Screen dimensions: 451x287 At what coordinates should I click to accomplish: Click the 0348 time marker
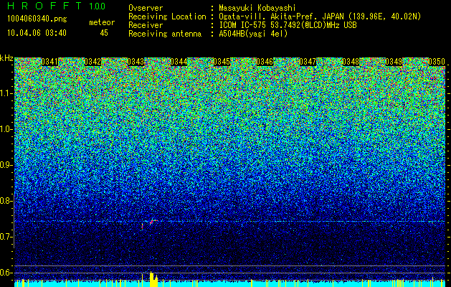pyautogui.click(x=351, y=62)
